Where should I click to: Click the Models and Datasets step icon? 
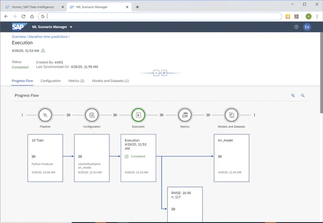point(231,115)
